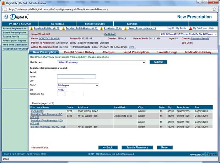Switch to the Allergies tab

pyautogui.click(x=108, y=52)
